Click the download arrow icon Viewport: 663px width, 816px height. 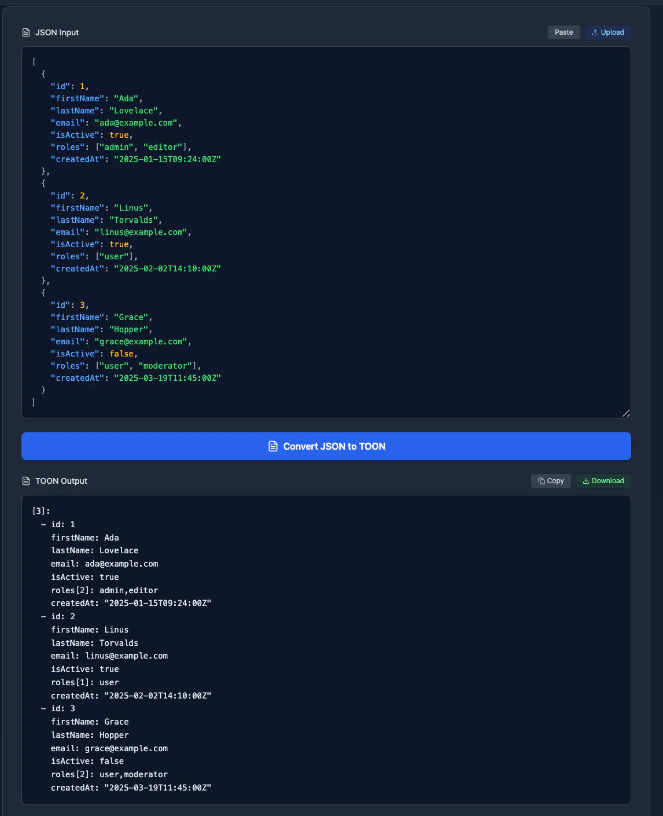585,481
